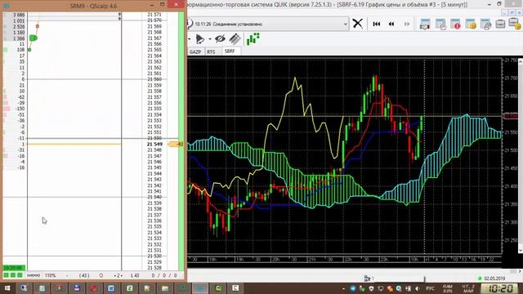
Task: Click the green vertical bar right of the ladder
Action: 181,141
